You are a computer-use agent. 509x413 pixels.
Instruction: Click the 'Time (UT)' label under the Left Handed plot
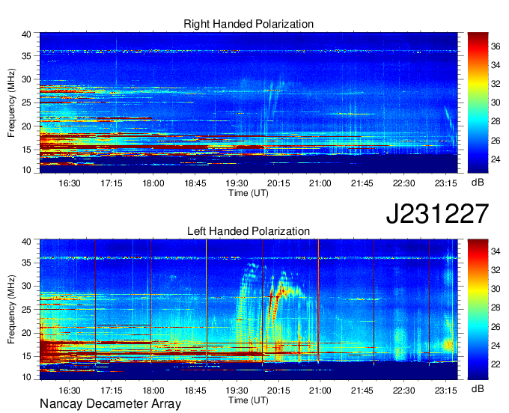(249, 400)
